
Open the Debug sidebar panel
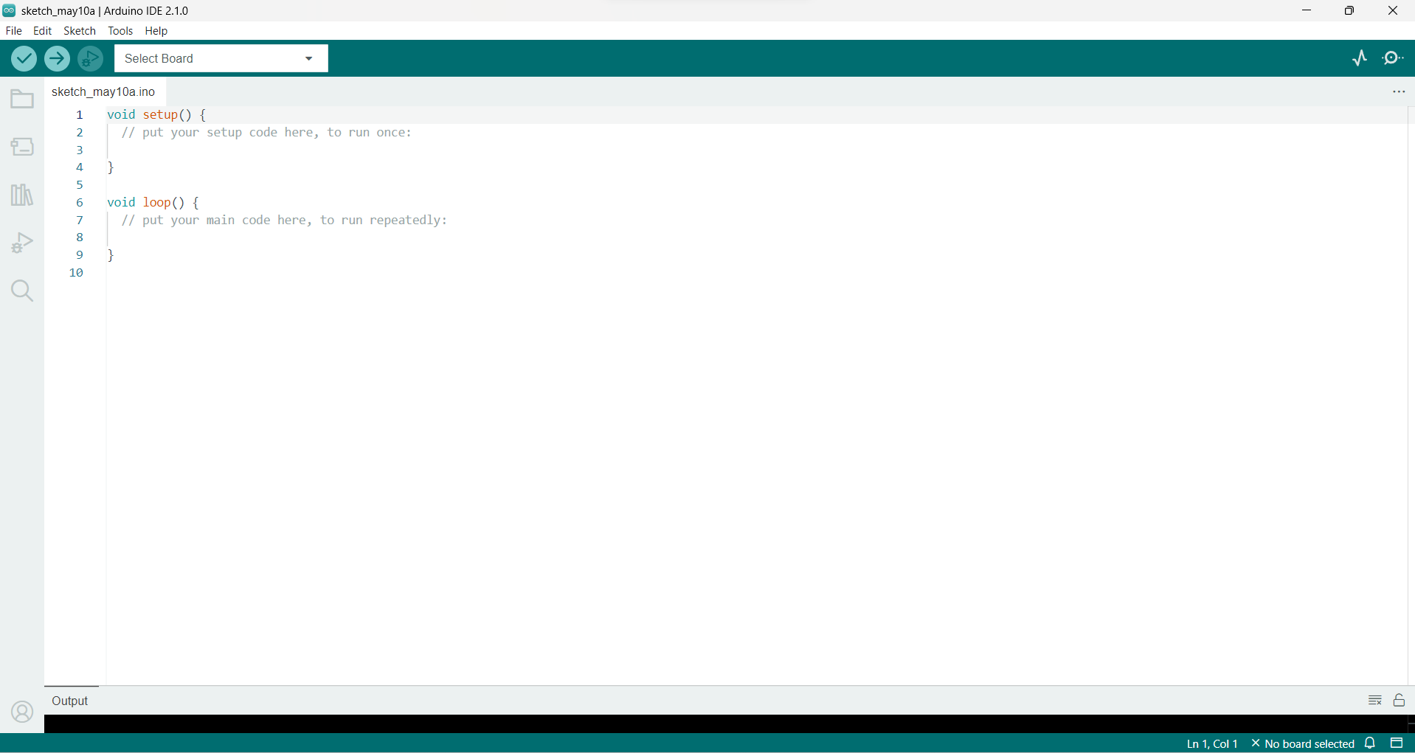pyautogui.click(x=22, y=243)
